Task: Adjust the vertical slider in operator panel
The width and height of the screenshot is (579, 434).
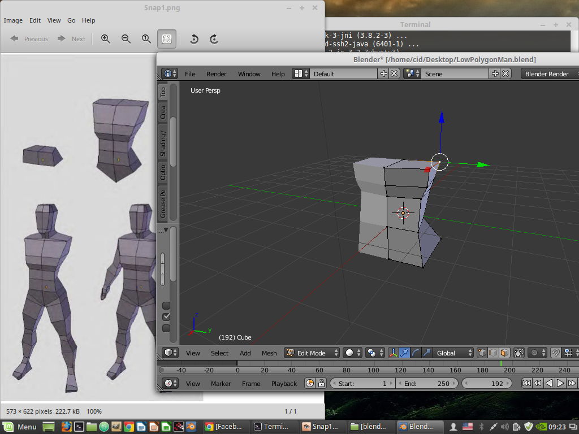Action: click(162, 269)
